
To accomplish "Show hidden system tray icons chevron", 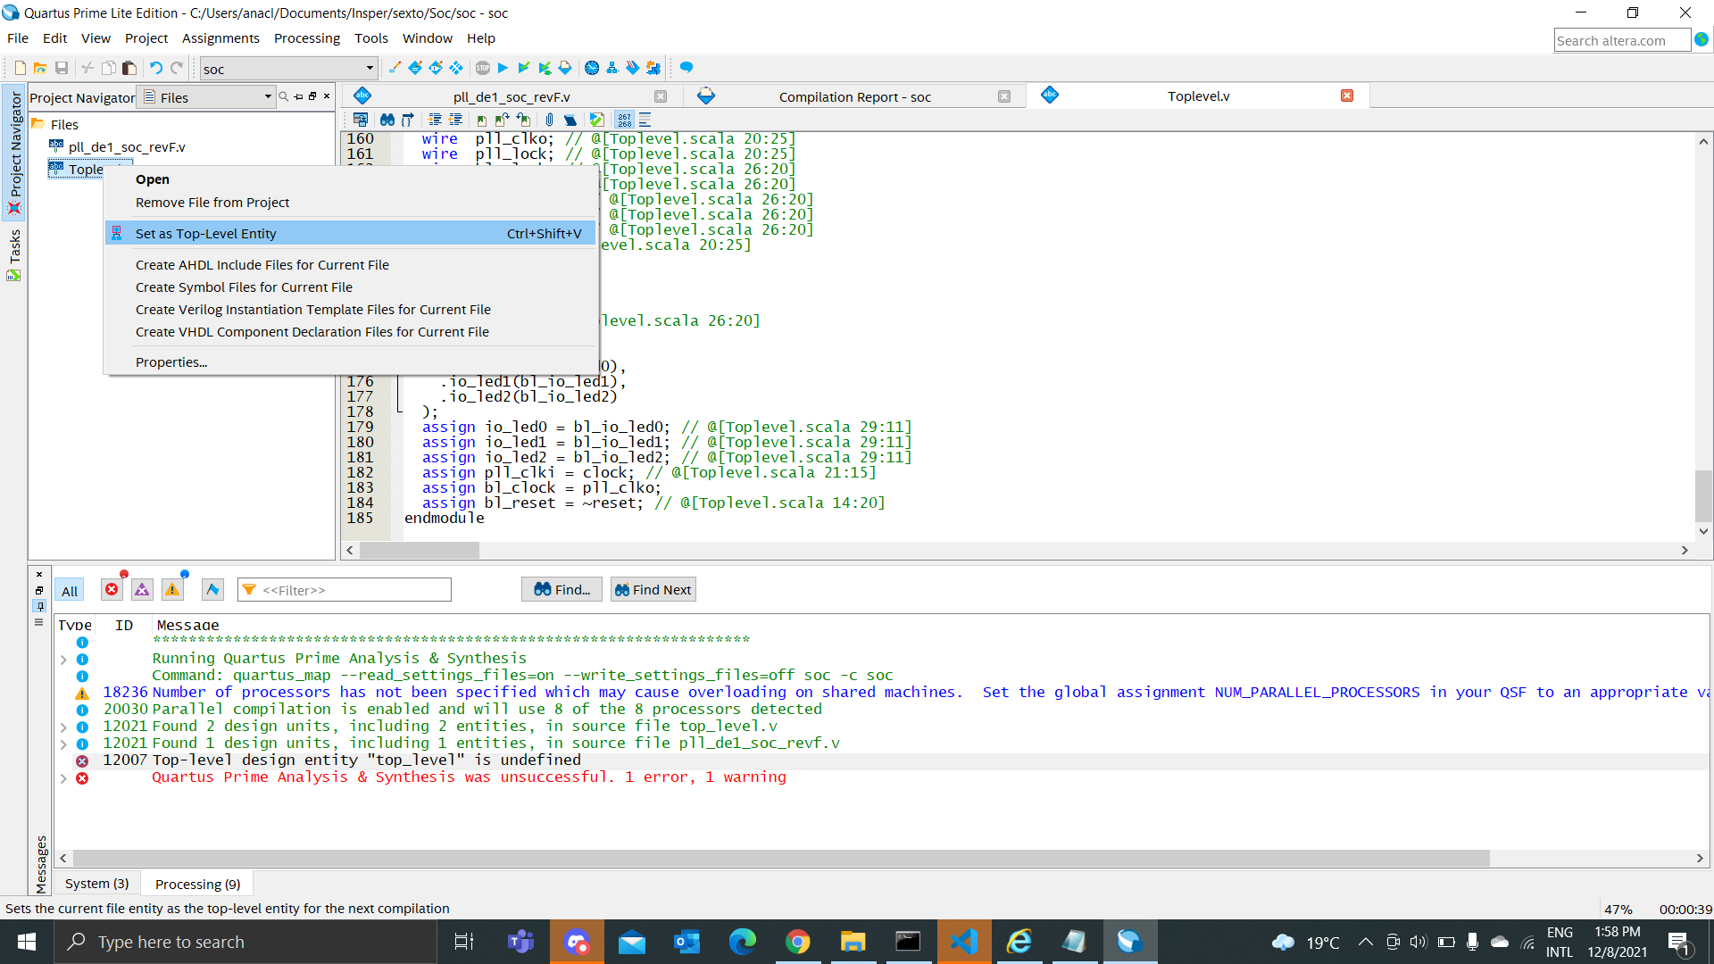I will coord(1365,942).
